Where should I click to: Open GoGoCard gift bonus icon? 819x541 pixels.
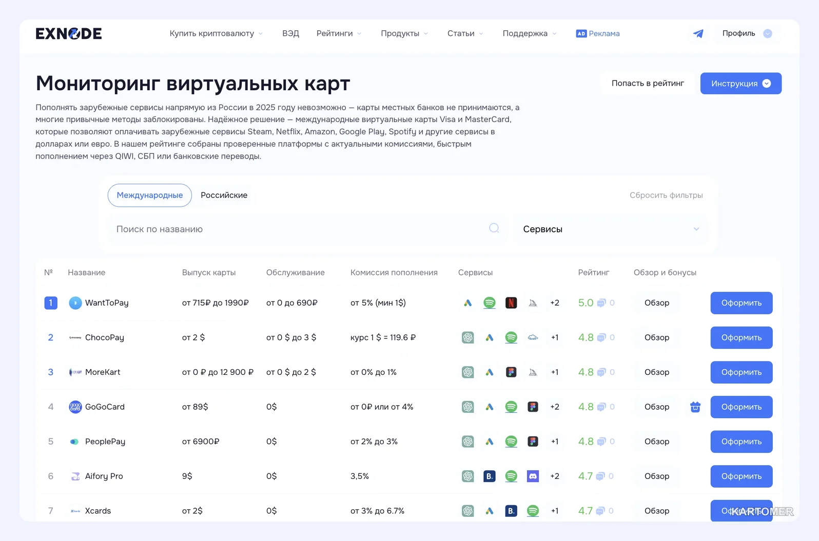(695, 407)
